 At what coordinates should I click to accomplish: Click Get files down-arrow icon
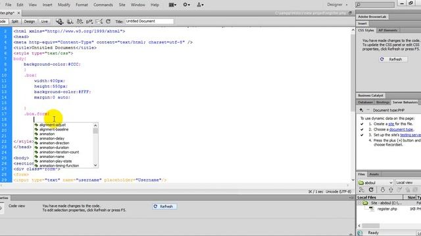(383, 190)
